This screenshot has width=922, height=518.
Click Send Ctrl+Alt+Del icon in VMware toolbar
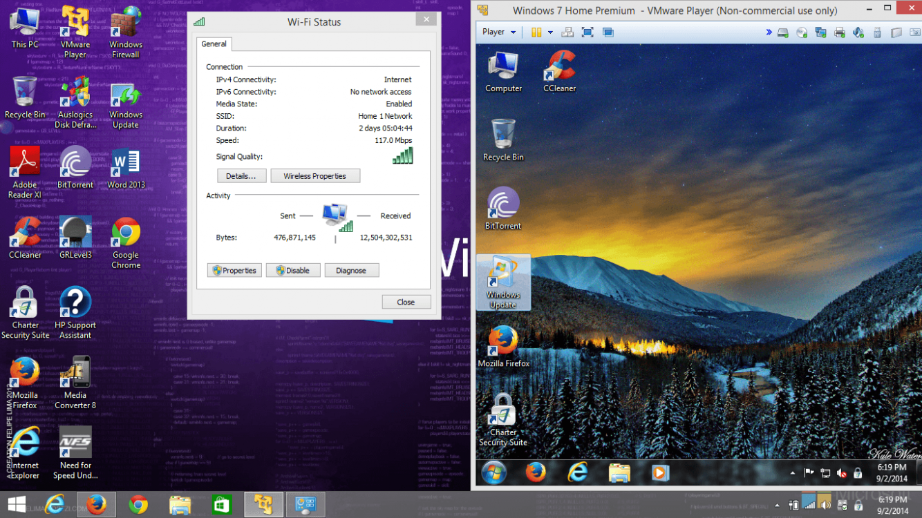(567, 32)
